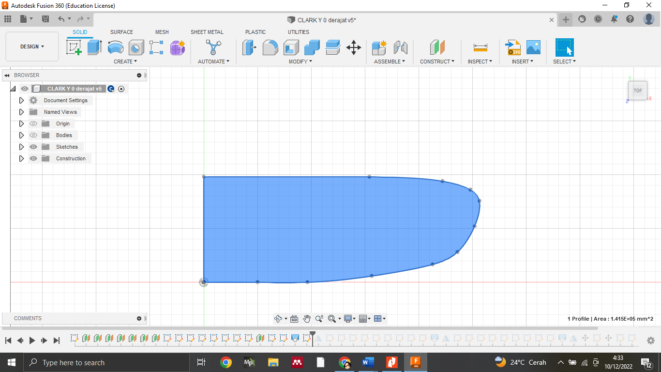Toggle visibility of the Origin folder
The height and width of the screenshot is (372, 661).
[x=33, y=124]
